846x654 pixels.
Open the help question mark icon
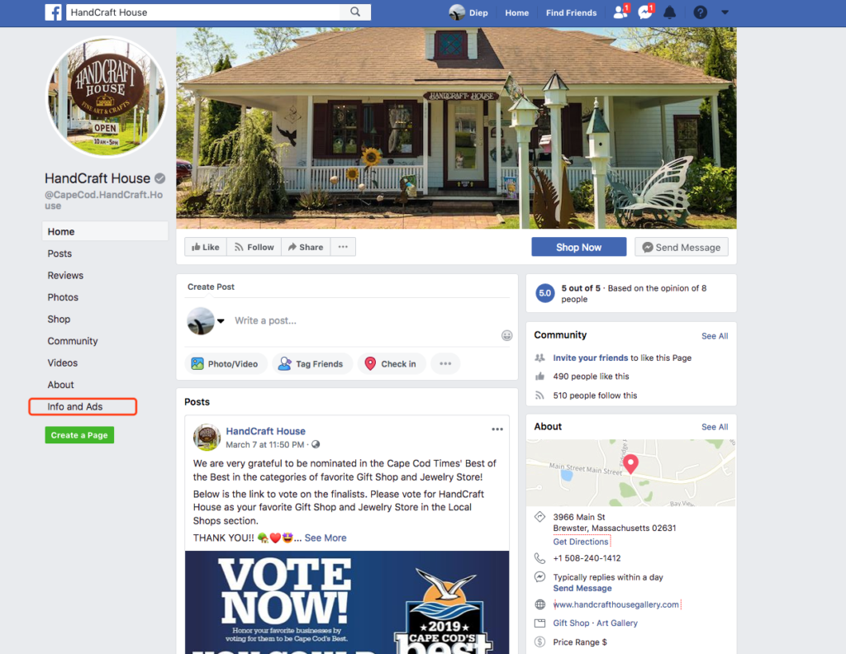point(701,12)
